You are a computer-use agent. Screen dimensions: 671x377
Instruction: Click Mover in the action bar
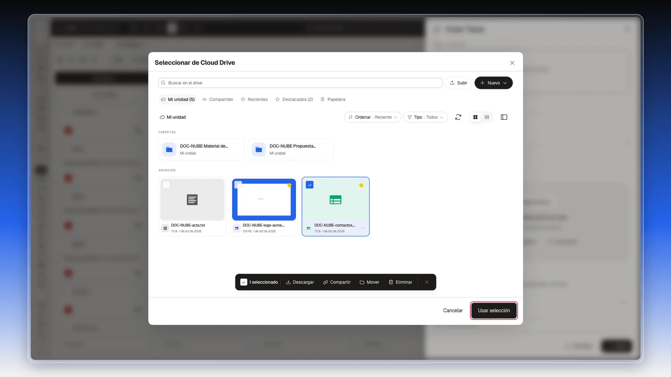tap(369, 282)
